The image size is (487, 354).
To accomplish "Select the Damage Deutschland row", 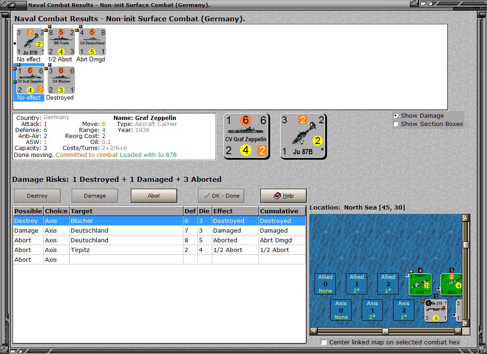I will [160, 230].
